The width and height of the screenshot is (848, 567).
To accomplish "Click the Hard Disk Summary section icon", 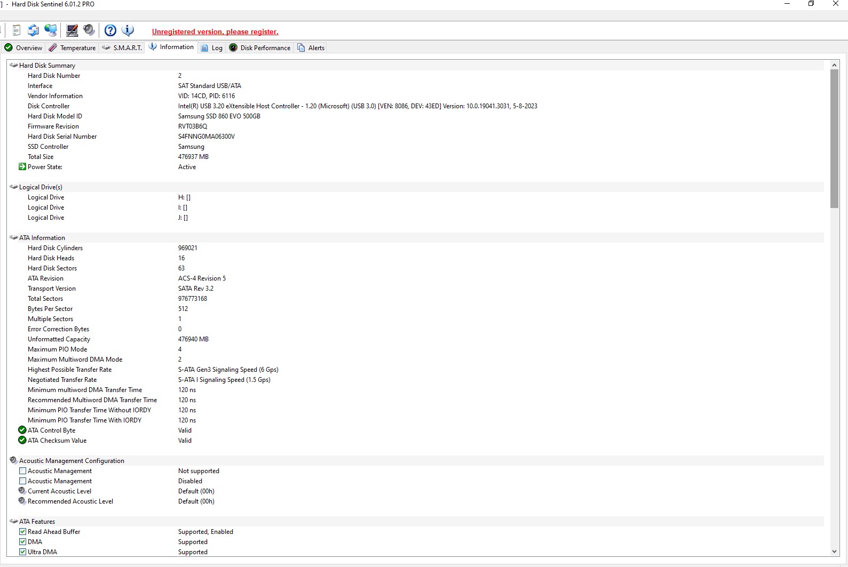I will [x=14, y=66].
